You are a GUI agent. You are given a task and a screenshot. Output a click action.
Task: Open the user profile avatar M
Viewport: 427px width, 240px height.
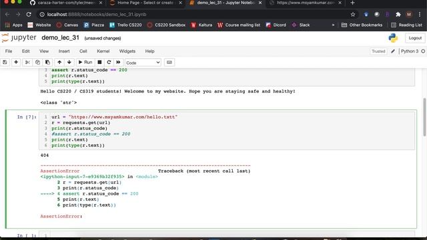point(409,15)
